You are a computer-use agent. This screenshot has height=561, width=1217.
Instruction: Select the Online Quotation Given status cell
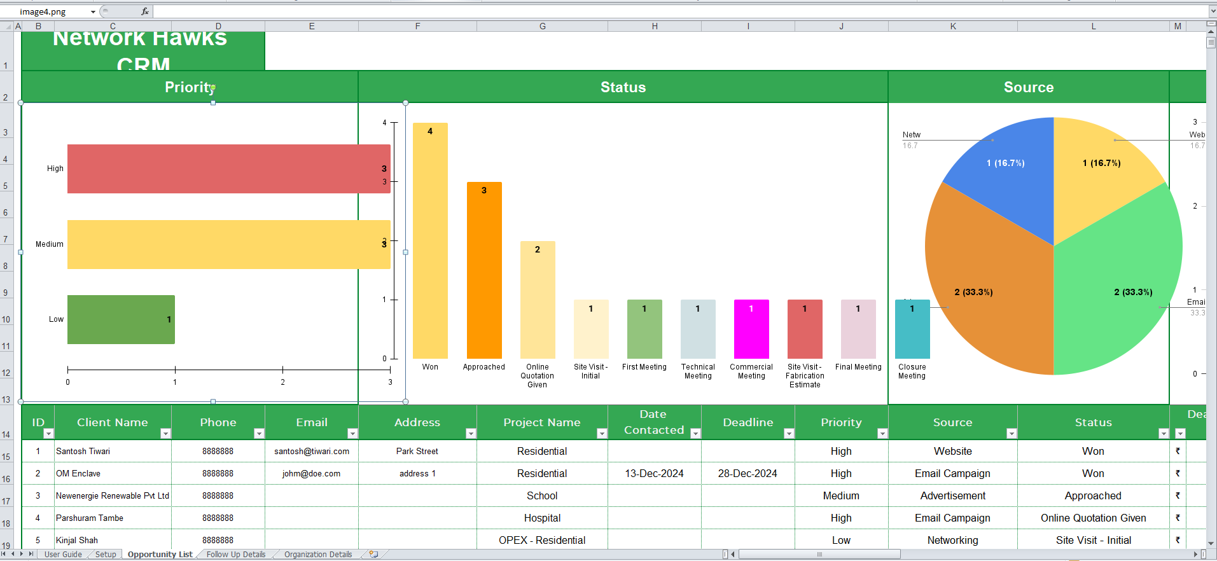coord(1093,518)
